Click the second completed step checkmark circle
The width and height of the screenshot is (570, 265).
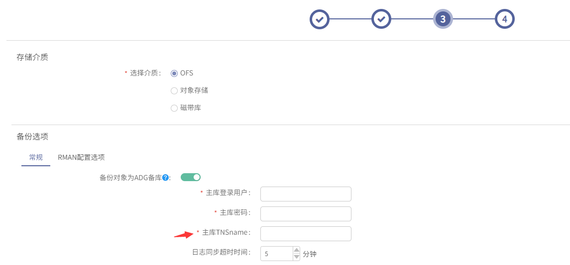(381, 19)
